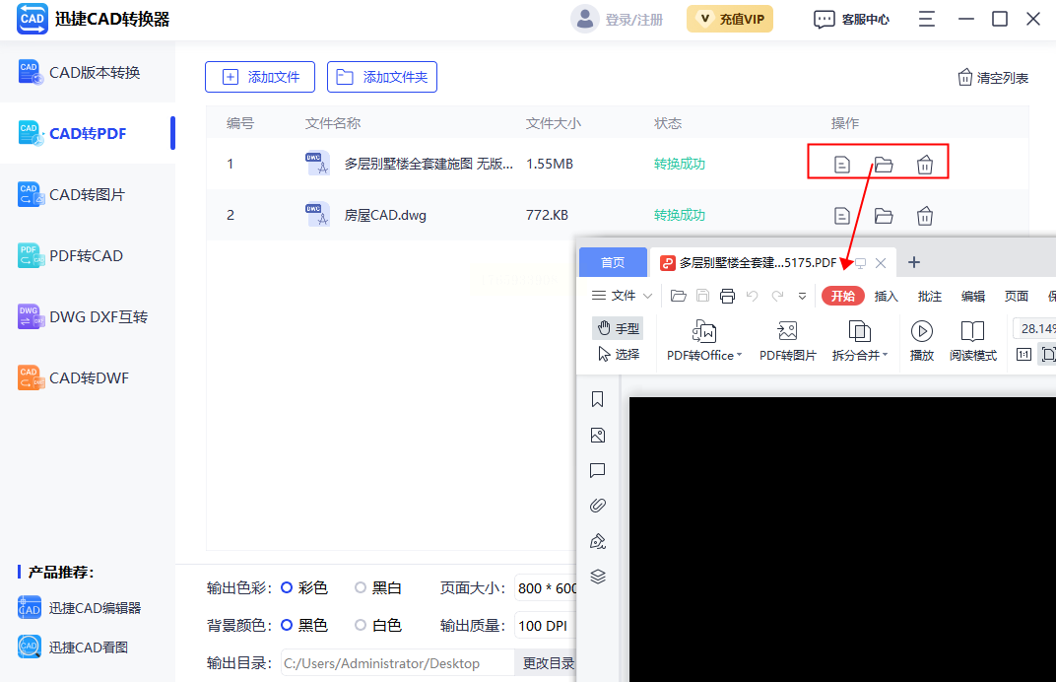The width and height of the screenshot is (1056, 682).
Task: Activate the 手型 hand tool
Action: (x=618, y=328)
